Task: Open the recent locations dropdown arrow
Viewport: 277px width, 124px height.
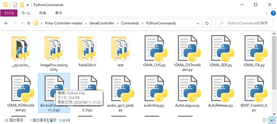Action: [22, 23]
